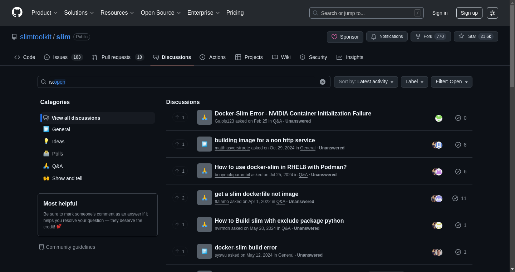Image resolution: width=515 pixels, height=272 pixels.
Task: Open Sort by Latest activity dropdown
Action: 366,82
